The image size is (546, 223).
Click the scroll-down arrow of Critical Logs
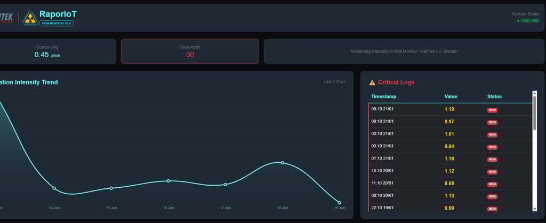535,209
